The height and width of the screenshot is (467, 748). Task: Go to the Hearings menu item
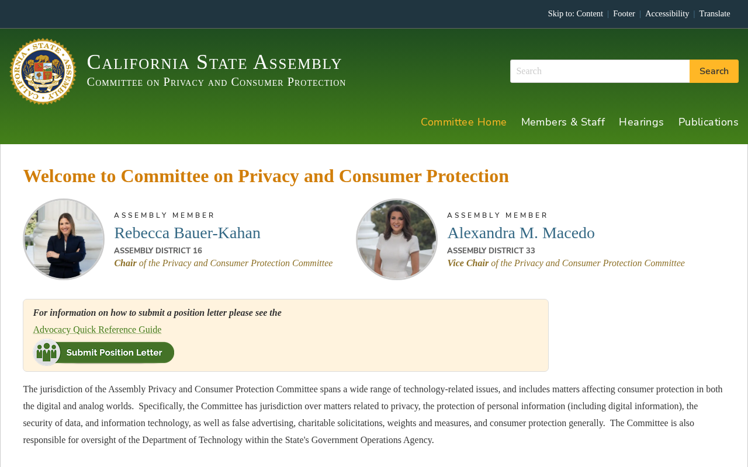click(x=641, y=122)
